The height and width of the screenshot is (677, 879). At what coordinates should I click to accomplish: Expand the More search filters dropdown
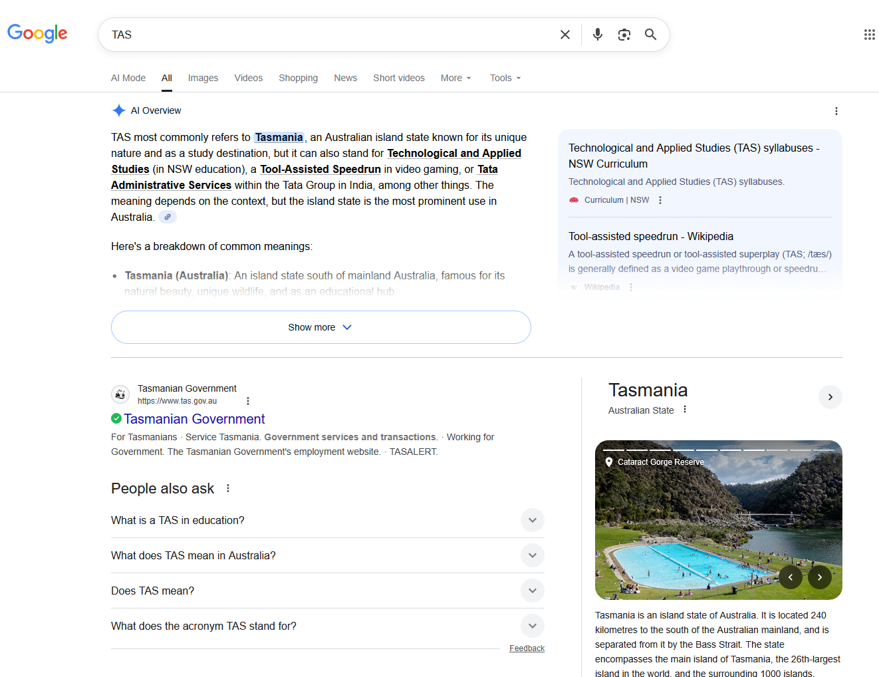click(456, 78)
